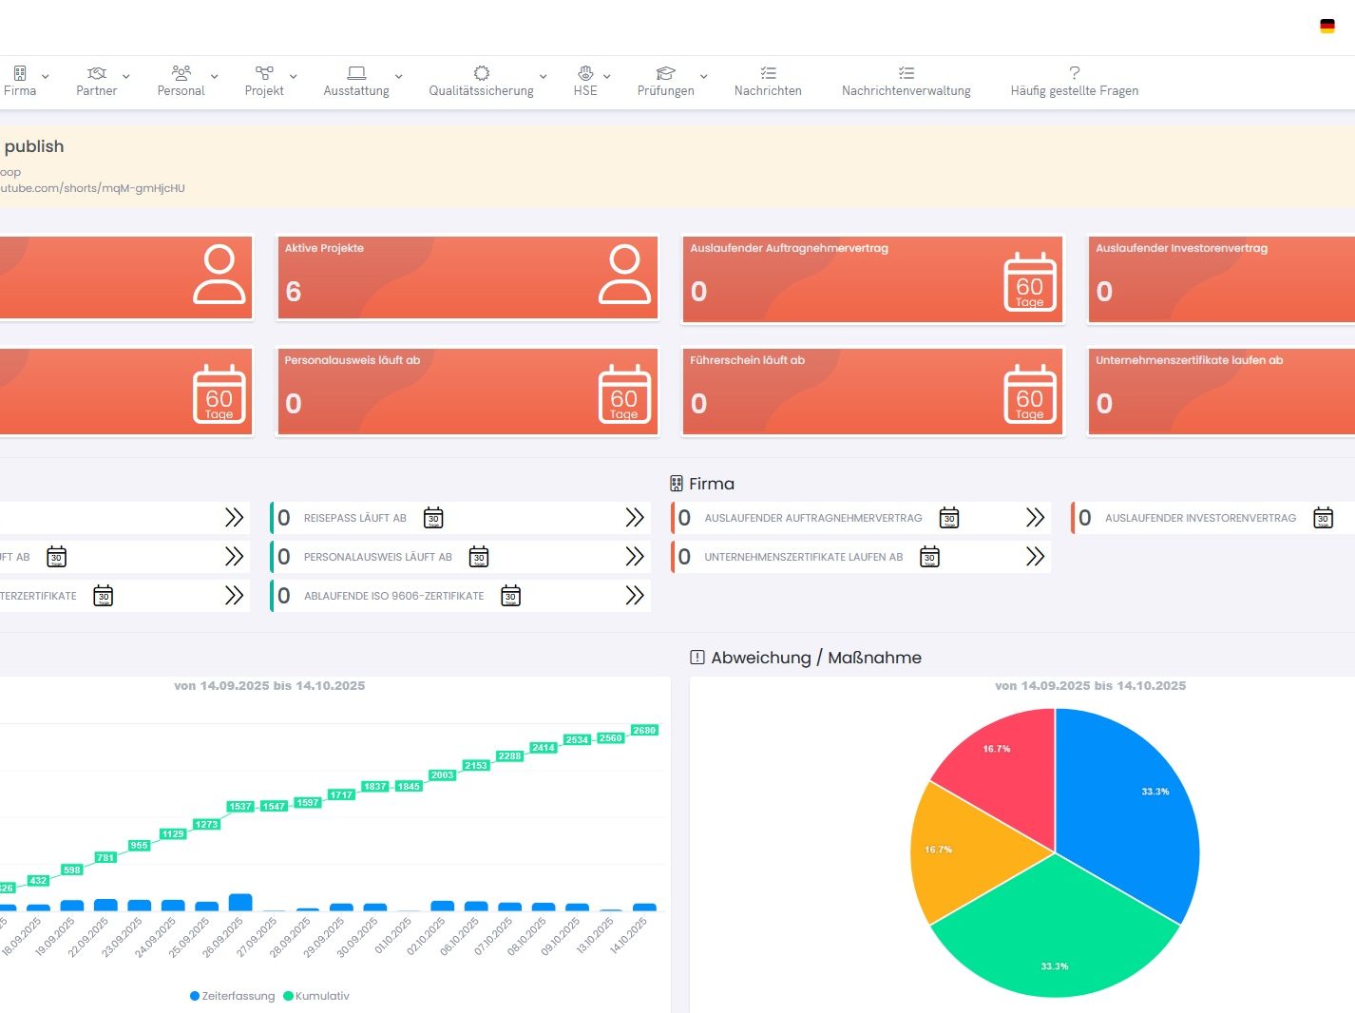Open the Nachrichten menu item
The height and width of the screenshot is (1013, 1355).
tap(768, 82)
